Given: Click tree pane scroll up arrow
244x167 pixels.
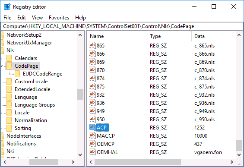Looking at the screenshot, I should tap(80, 35).
